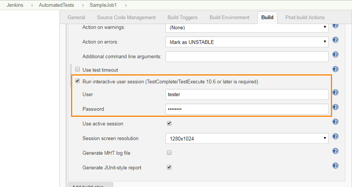Expand breadcrumb arrow after AutomatedTests

point(83,5)
